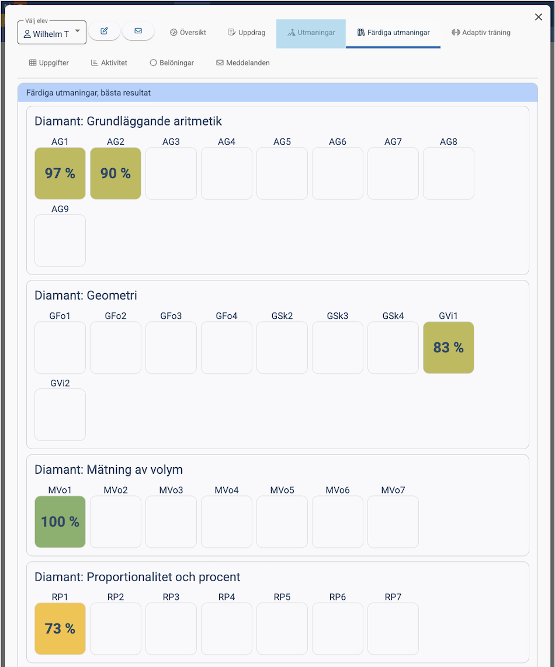
Task: Show the Aktivitet sub-tab
Action: (109, 62)
